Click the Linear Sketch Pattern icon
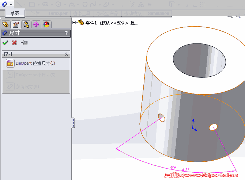245x180 pixels. tap(202, 5)
